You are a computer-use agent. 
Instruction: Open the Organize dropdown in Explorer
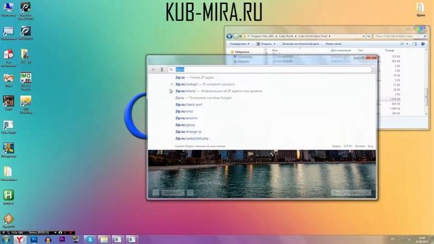click(x=239, y=44)
